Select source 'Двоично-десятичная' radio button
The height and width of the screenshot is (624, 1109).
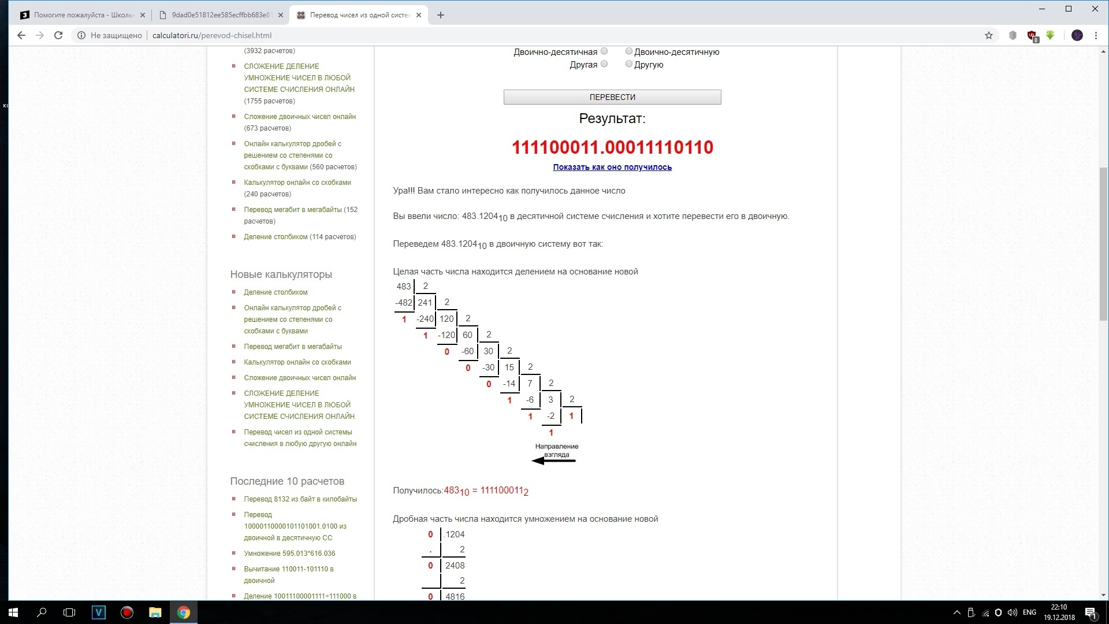604,51
